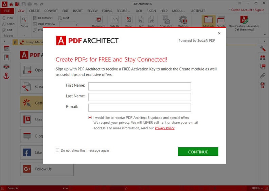Switch to the EDIT tab
This screenshot has height=191, width=269.
[65, 11]
